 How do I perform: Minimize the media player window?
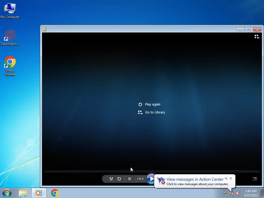[x=240, y=30]
